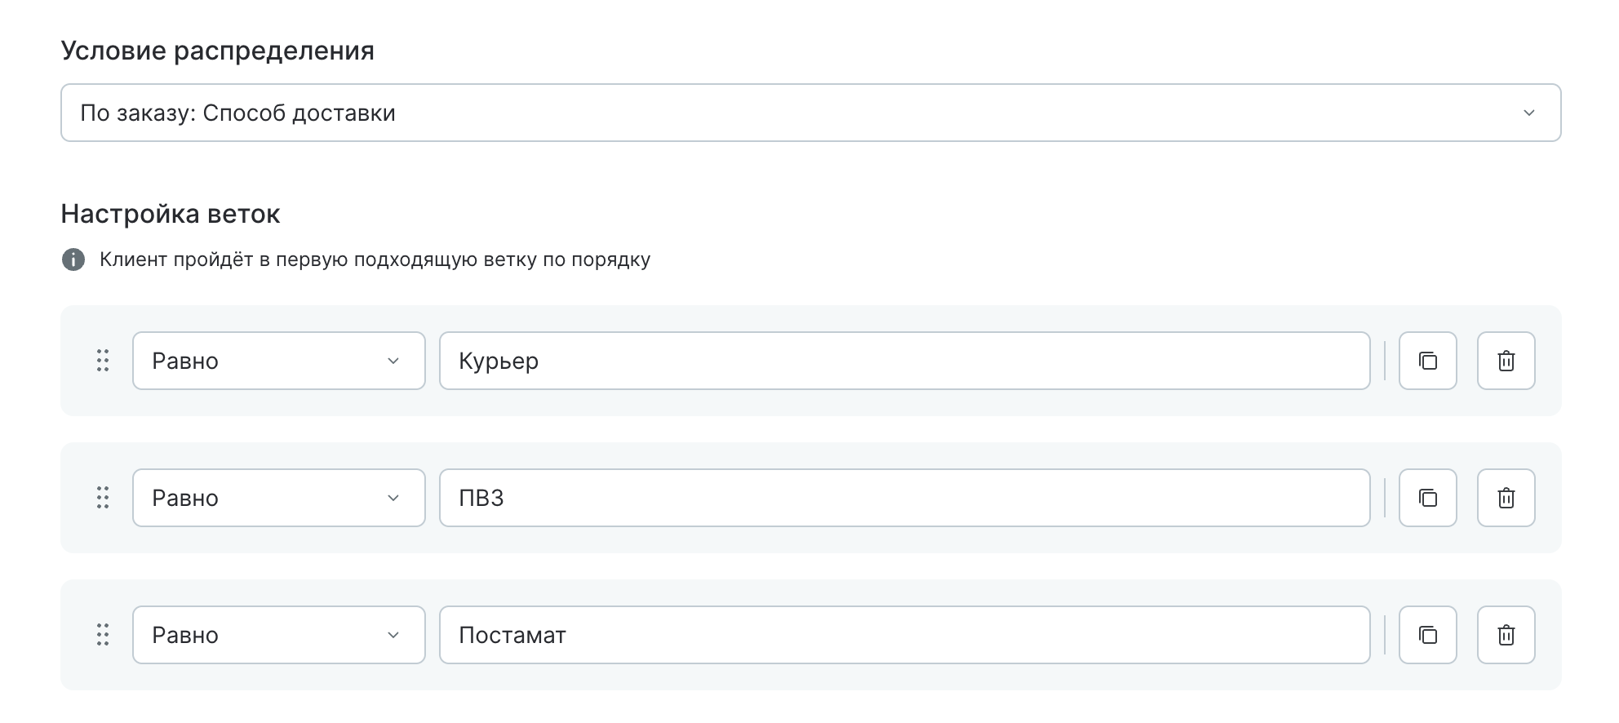The width and height of the screenshot is (1619, 723).
Task: Duplicate the Постамат branch
Action: pyautogui.click(x=1427, y=635)
